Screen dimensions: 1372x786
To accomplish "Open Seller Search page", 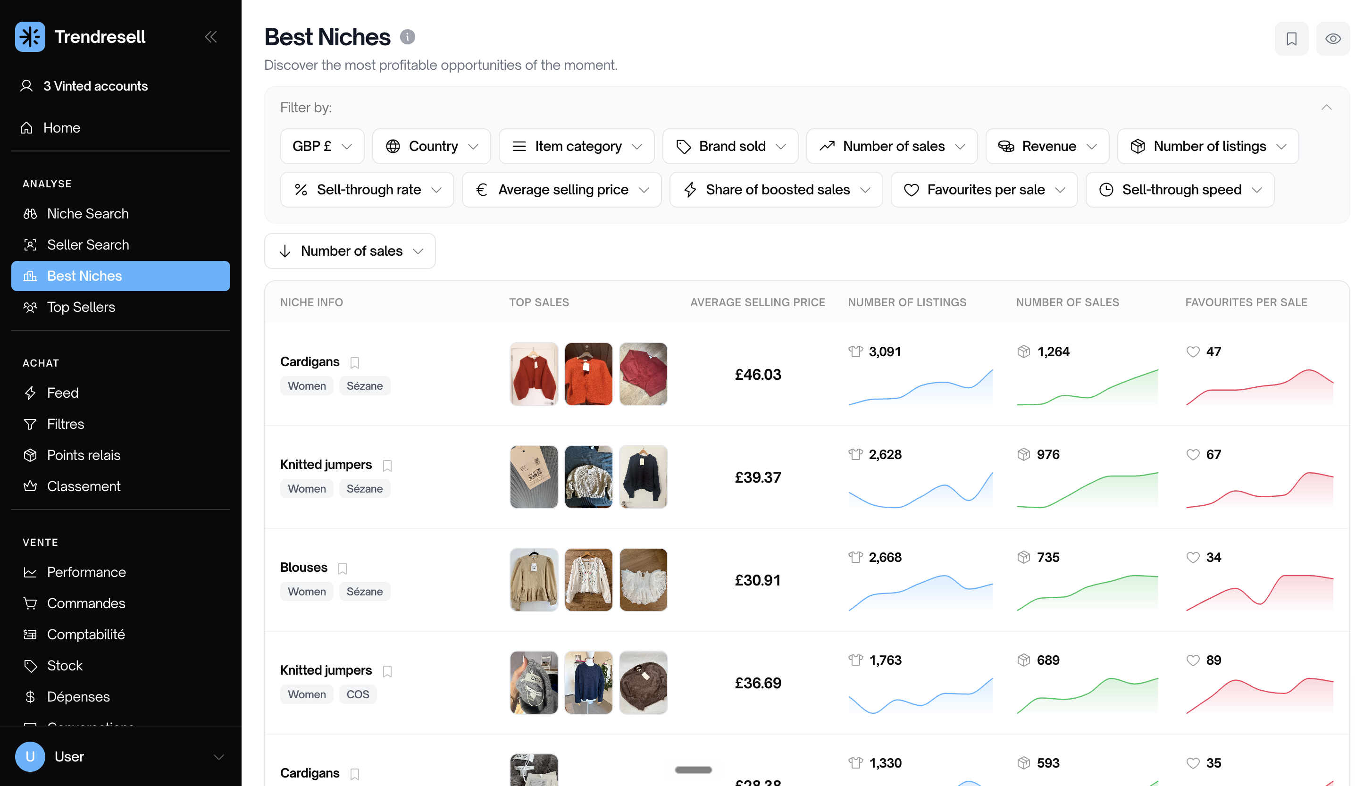I will [x=120, y=244].
